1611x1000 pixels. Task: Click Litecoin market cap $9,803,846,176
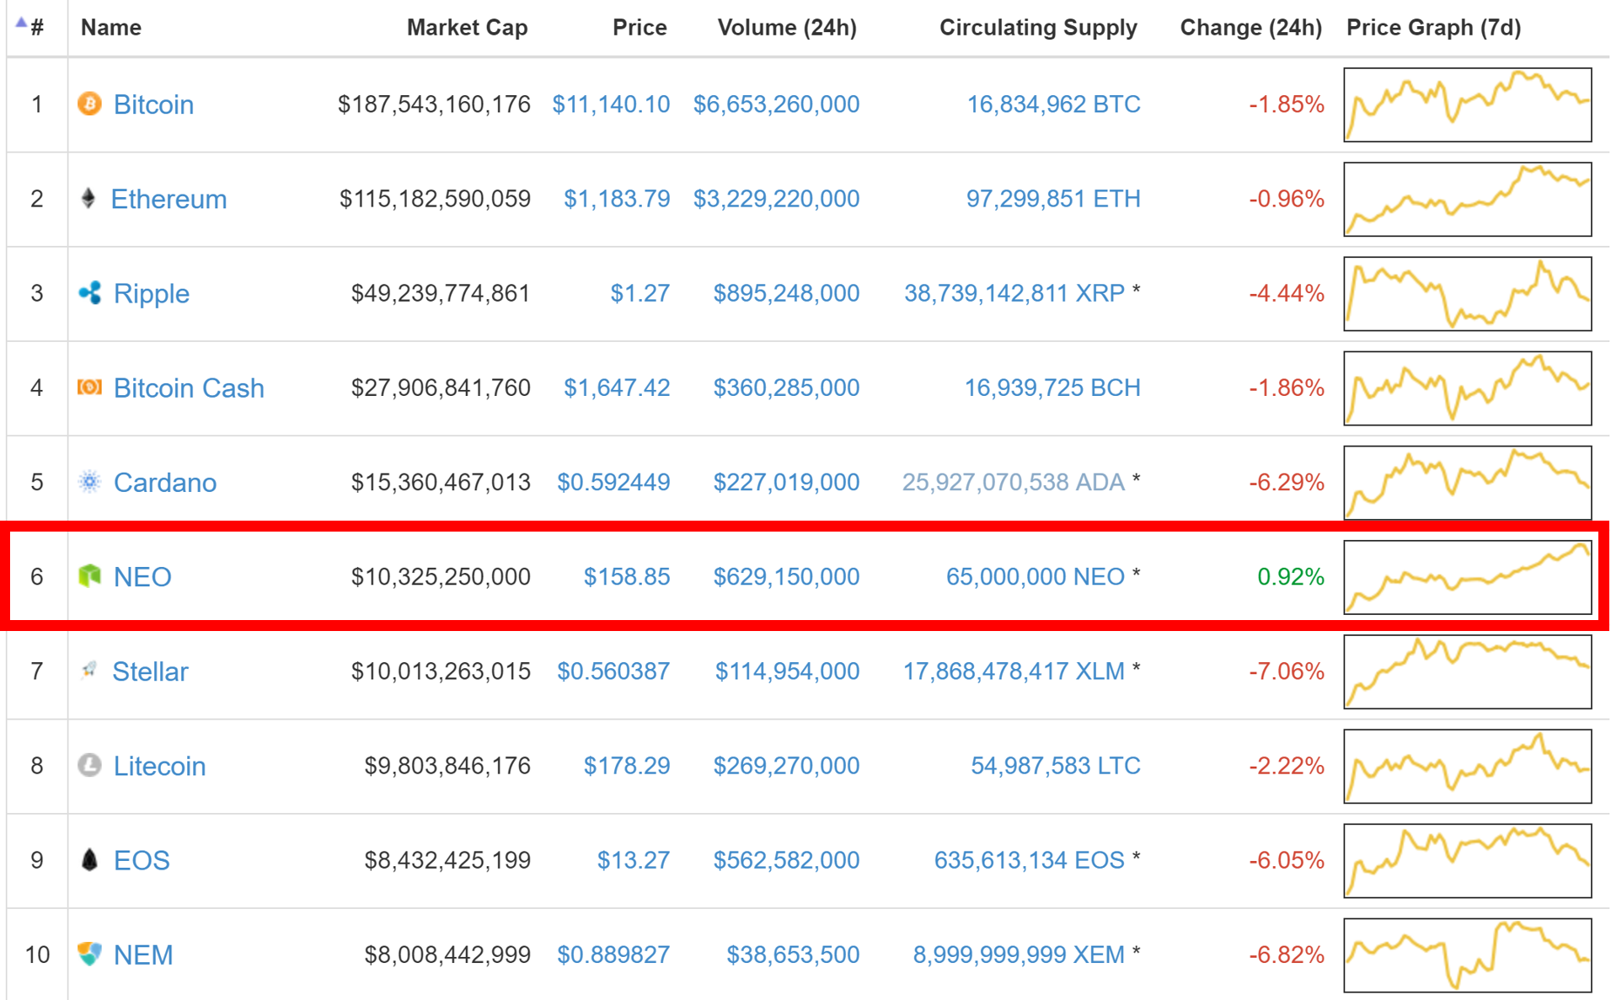[447, 765]
